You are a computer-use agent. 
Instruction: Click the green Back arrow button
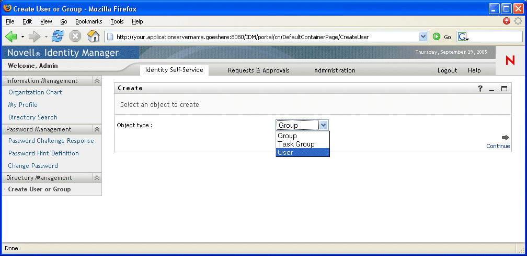pyautogui.click(x=11, y=36)
